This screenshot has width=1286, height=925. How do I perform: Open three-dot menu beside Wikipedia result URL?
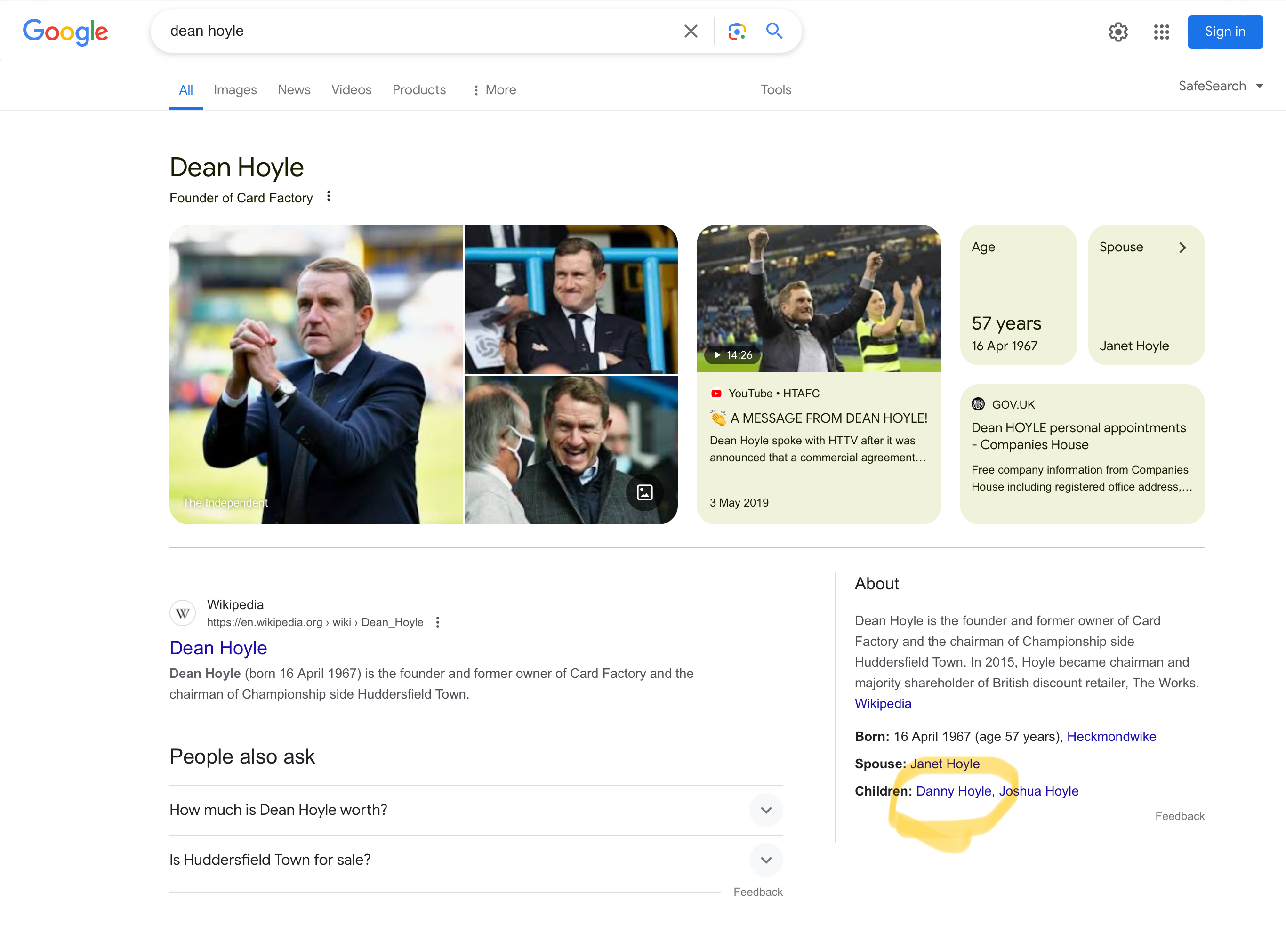437,622
